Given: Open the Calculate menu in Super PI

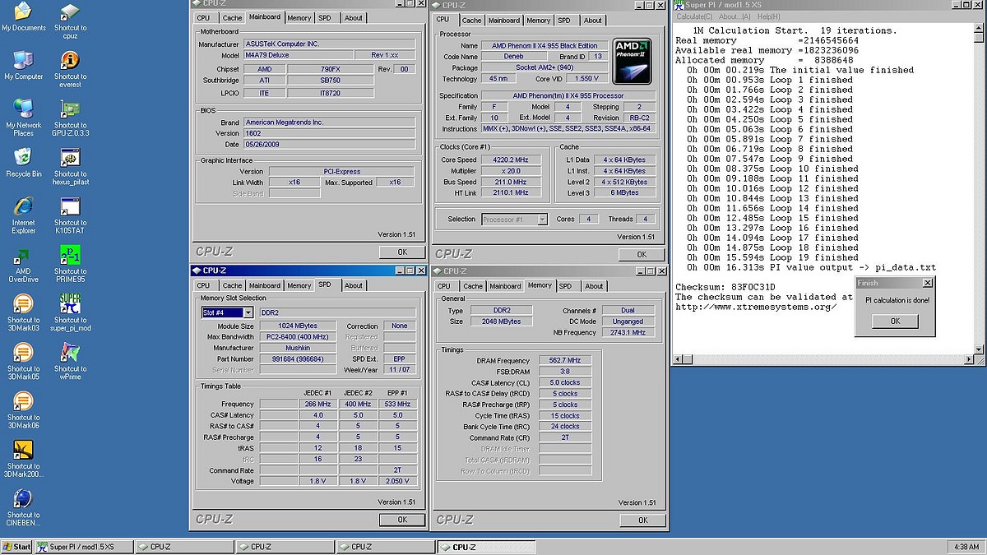Looking at the screenshot, I should tap(694, 16).
